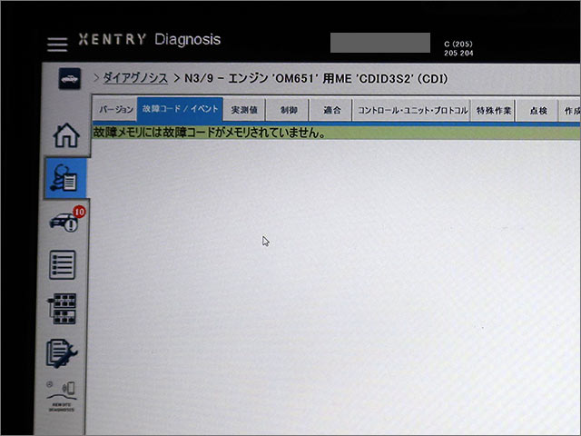Select the 故障コード / イベント tab
This screenshot has height=436, width=581.
click(180, 109)
